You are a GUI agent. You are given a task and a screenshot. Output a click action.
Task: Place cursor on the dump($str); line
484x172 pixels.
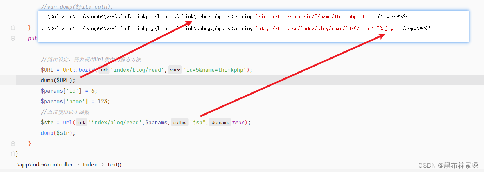coord(58,133)
